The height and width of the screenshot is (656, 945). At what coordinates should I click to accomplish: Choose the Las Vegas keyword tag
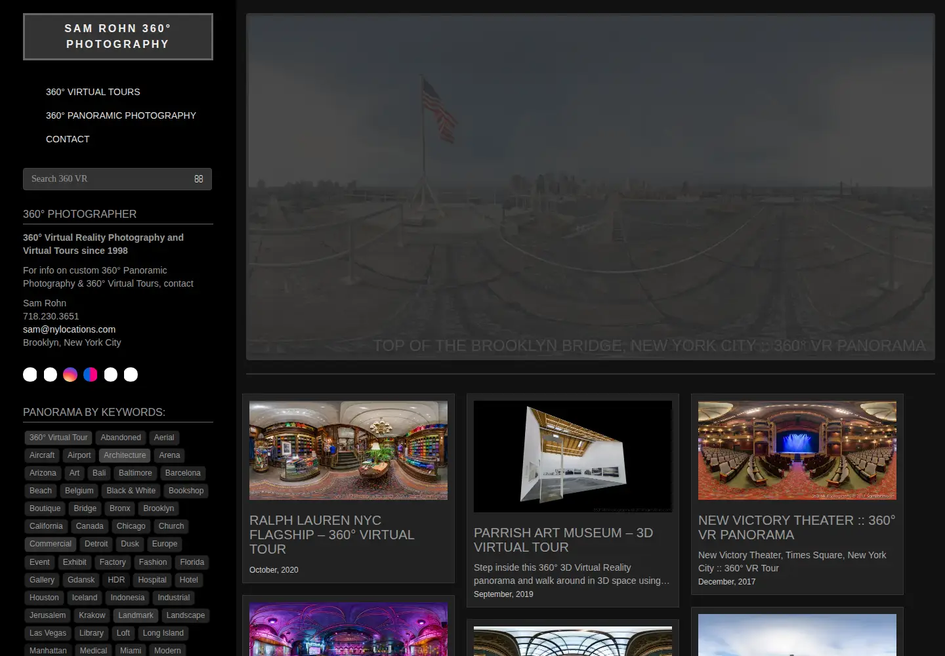[48, 633]
